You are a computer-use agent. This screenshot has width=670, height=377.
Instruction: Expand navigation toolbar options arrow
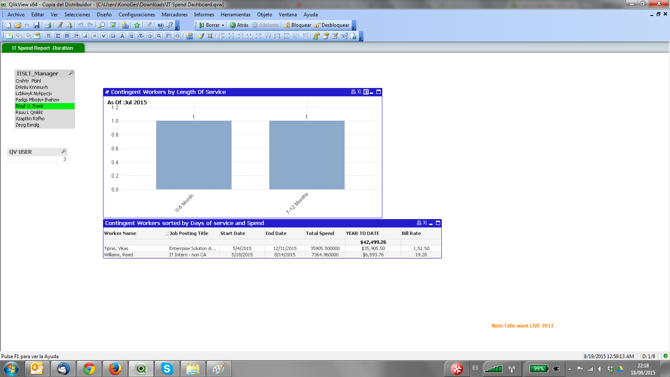(354, 26)
